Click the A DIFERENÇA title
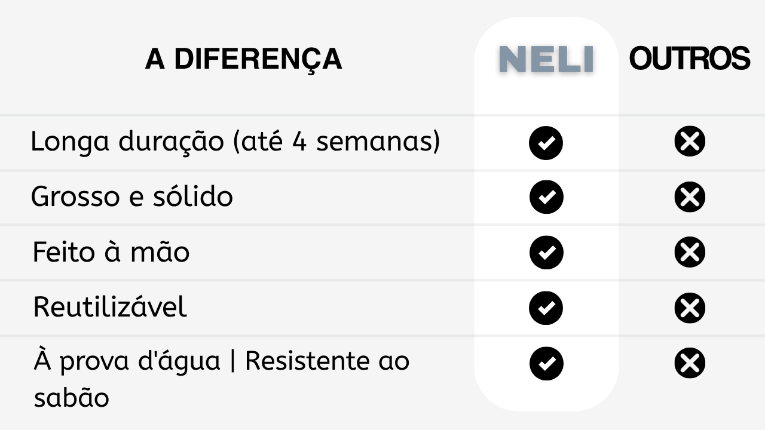This screenshot has height=430, width=765. 243,59
